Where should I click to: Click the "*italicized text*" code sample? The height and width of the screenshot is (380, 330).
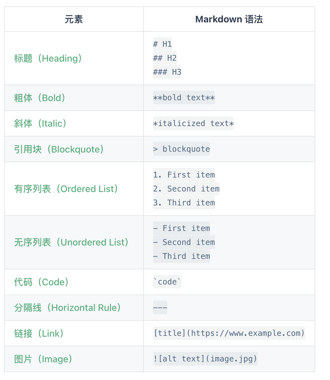pyautogui.click(x=193, y=123)
